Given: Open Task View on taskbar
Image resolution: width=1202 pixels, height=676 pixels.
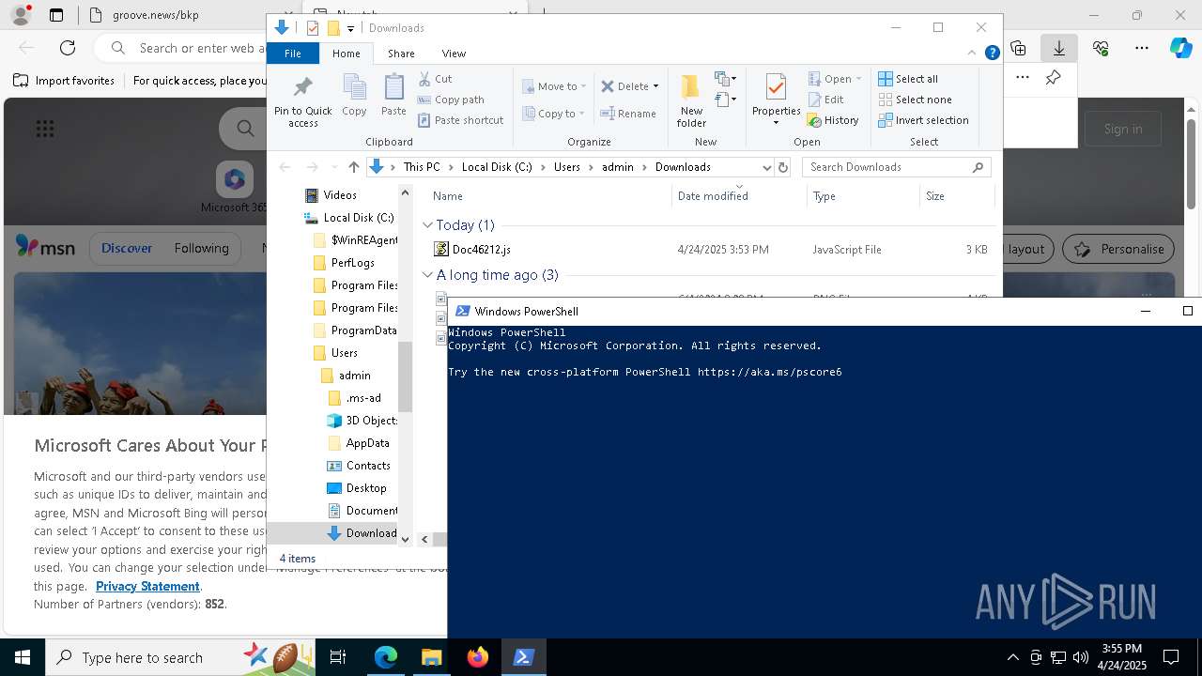Looking at the screenshot, I should pos(338,657).
